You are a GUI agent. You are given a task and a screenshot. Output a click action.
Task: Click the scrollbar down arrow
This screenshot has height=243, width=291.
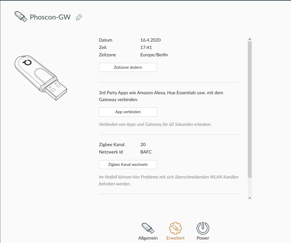pos(250,198)
